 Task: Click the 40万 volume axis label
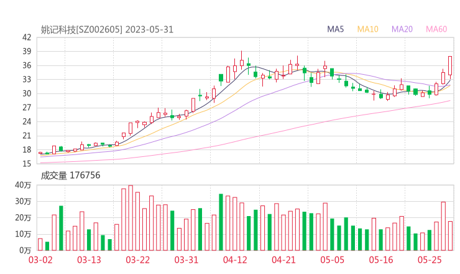[23, 185]
